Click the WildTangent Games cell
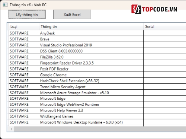The height and width of the screenshot is (139, 186). tap(91, 116)
